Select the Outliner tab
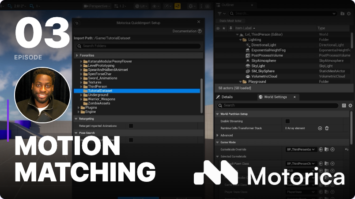The height and width of the screenshot is (199, 355). click(x=228, y=5)
